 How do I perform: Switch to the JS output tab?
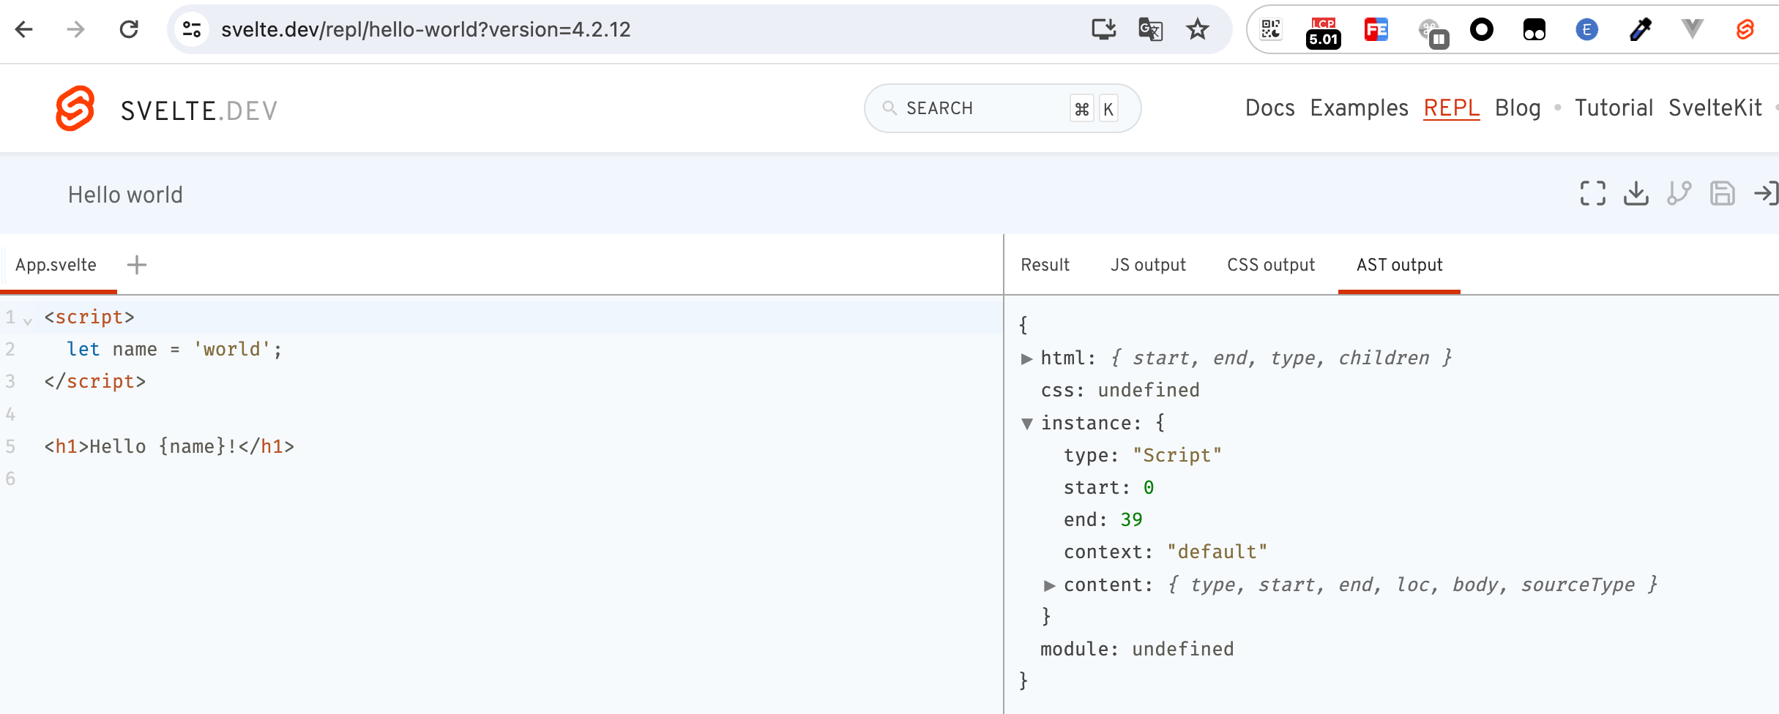point(1147,265)
